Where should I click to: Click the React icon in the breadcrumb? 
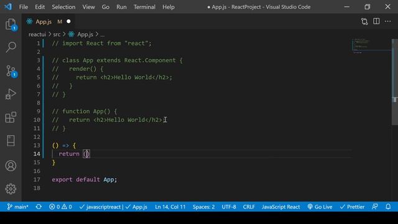[x=72, y=34]
